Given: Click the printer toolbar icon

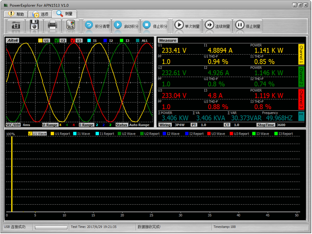Looking at the screenshot, I should (x=52, y=26).
